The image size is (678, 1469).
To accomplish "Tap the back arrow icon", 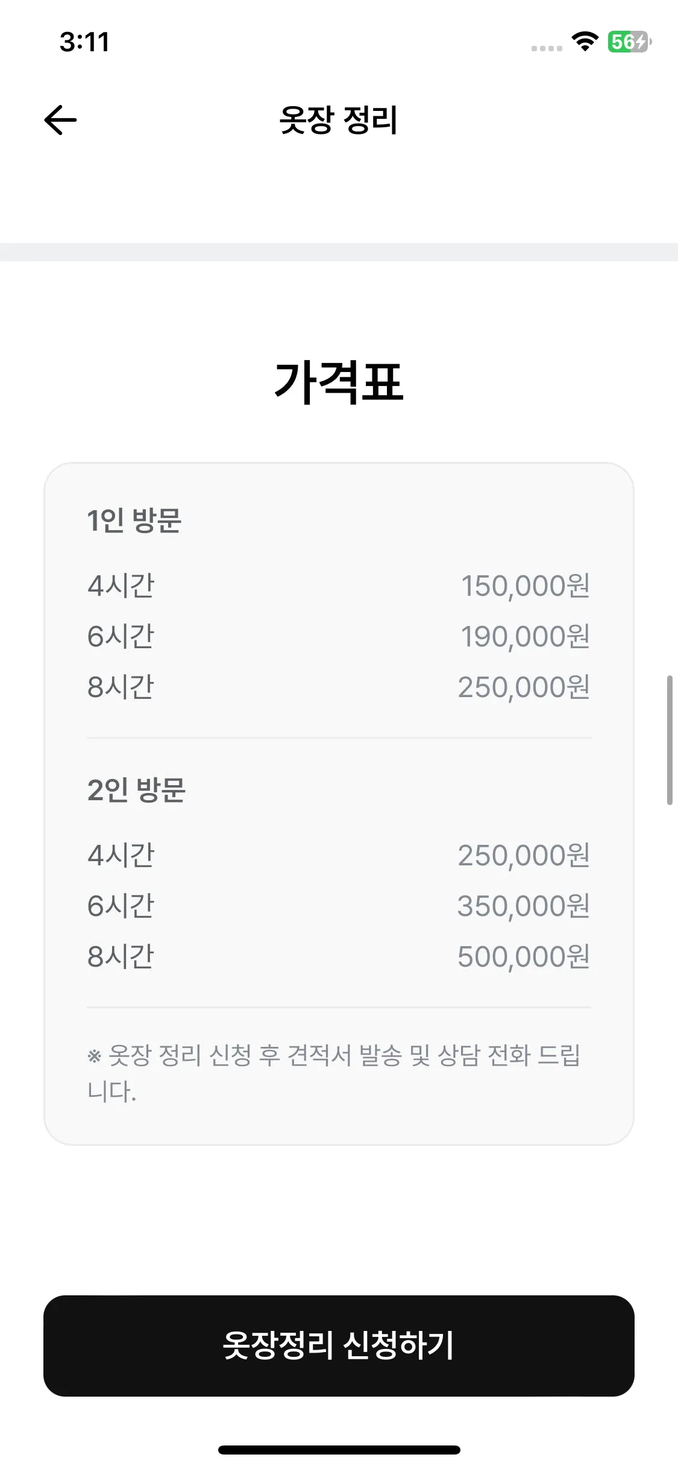I will click(x=60, y=119).
